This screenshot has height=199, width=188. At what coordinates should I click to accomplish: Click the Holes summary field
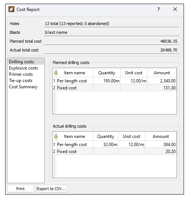coord(111,24)
